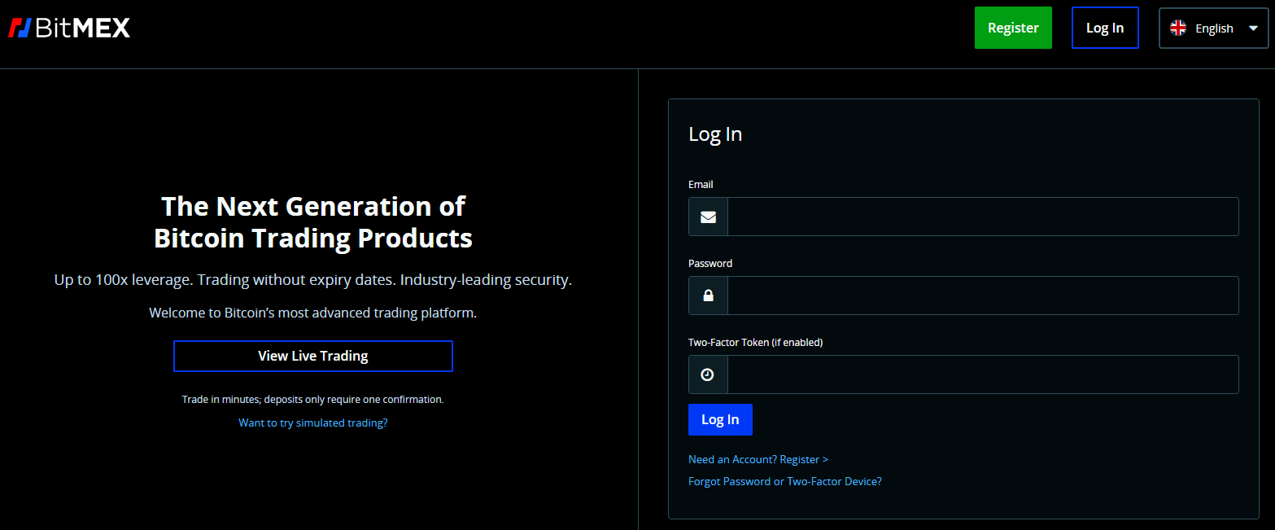Click the green Register button
The height and width of the screenshot is (530, 1275).
[x=1013, y=28]
